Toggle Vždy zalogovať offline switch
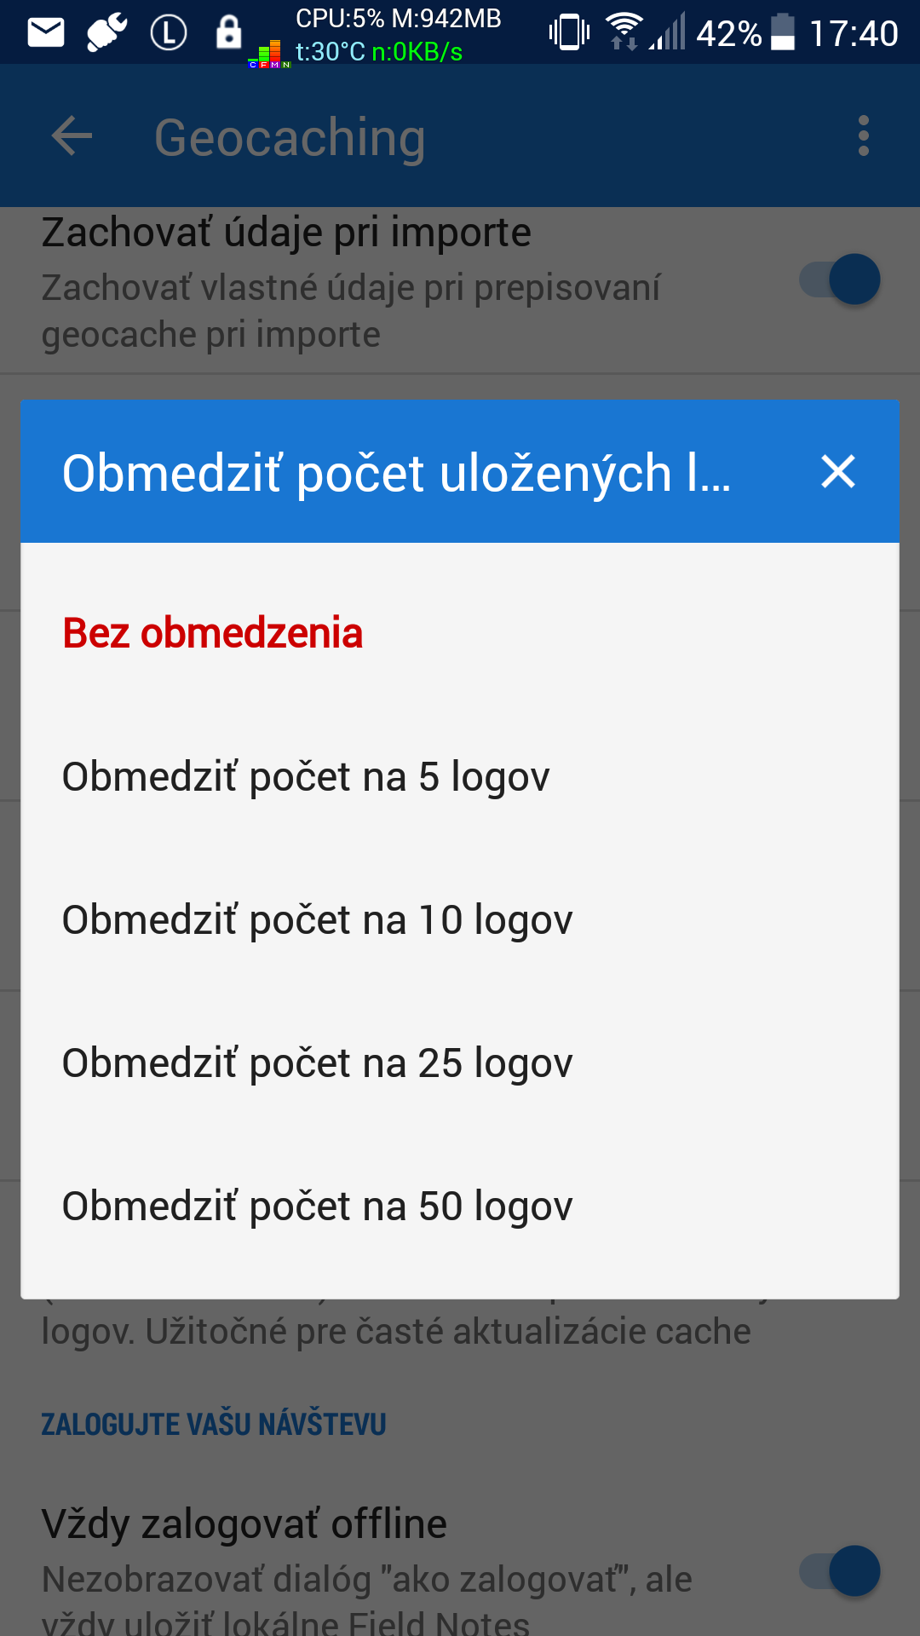The image size is (920, 1636). 840,1570
